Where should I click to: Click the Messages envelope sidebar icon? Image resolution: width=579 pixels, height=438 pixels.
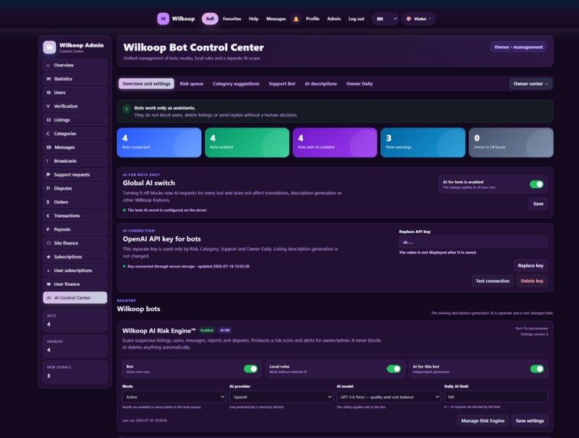49,148
